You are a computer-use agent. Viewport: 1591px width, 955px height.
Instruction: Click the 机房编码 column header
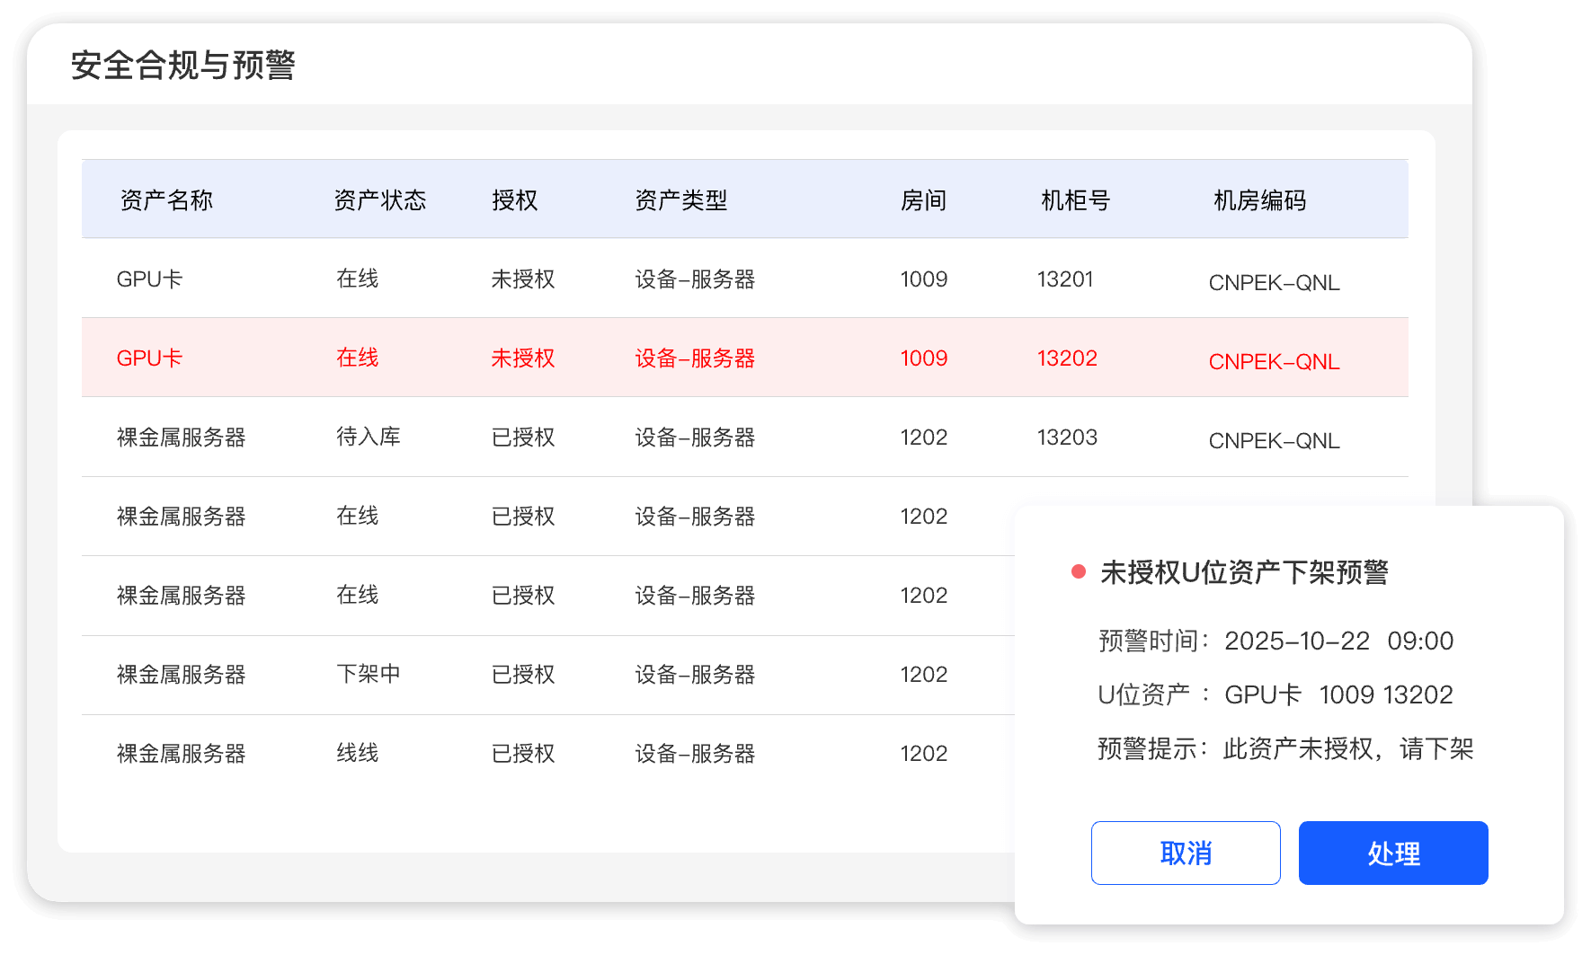tap(1259, 199)
